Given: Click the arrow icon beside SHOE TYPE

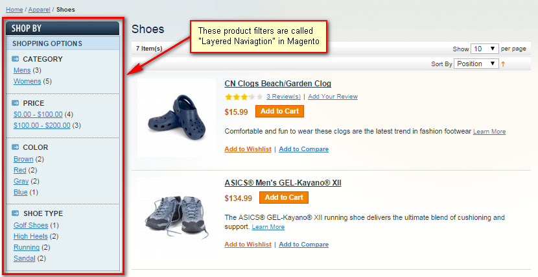Looking at the screenshot, I should [x=16, y=213].
